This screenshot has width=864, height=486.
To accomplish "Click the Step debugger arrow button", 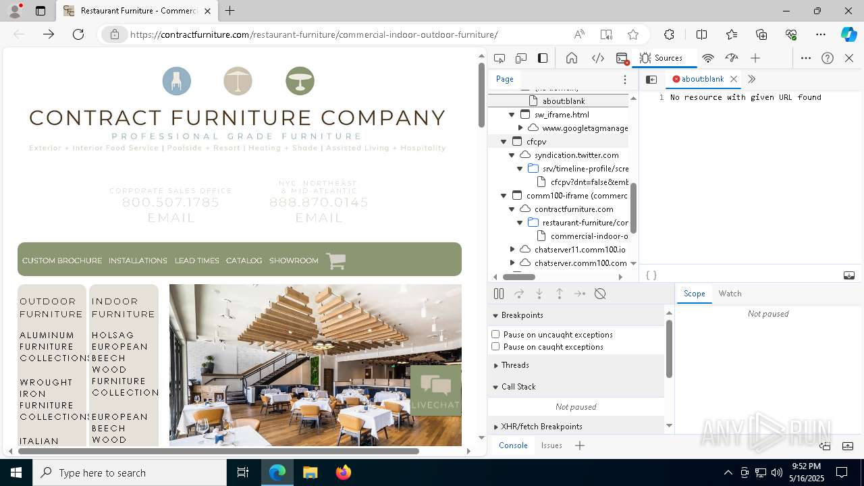I will pyautogui.click(x=580, y=294).
